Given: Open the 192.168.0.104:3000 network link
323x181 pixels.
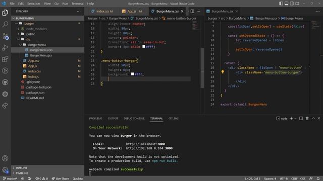Looking at the screenshot, I should tap(149, 148).
